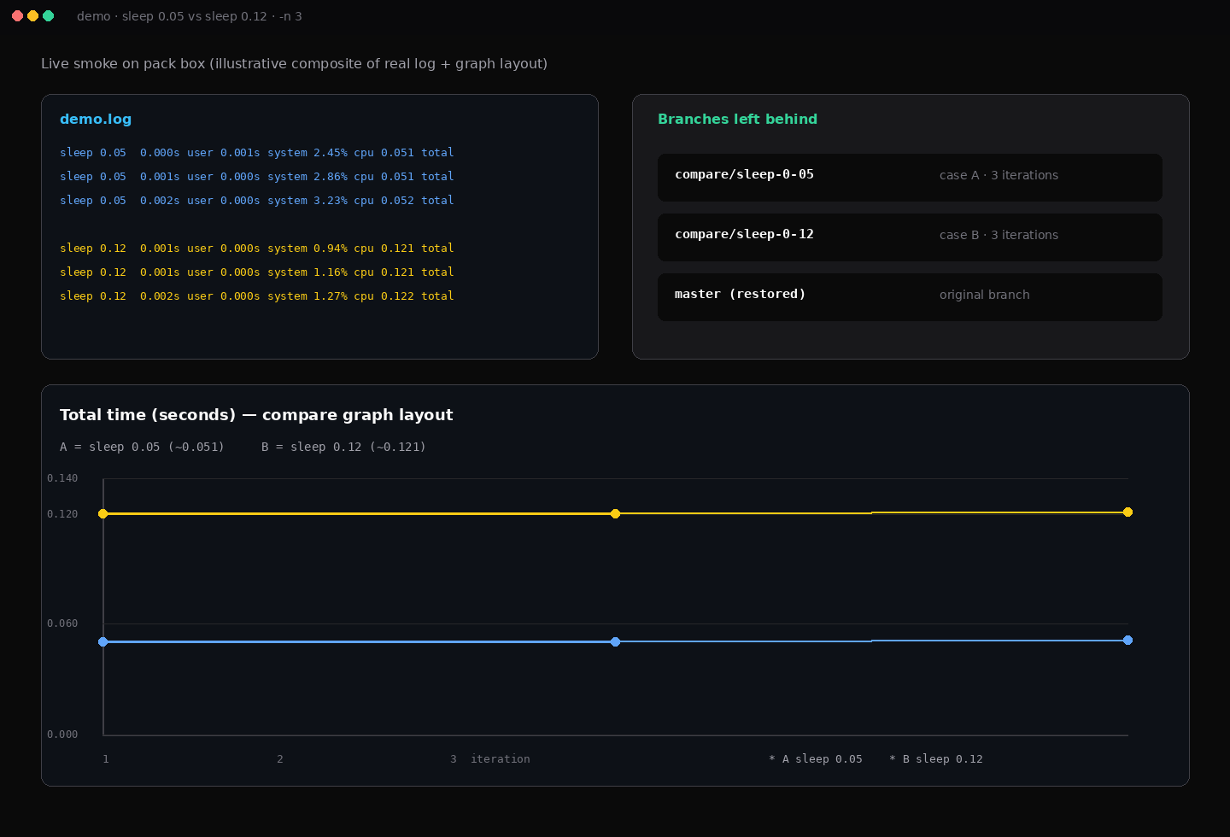Click the 'case B · 3 iterations' note
Viewport: 1230px width, 837px height.
pyautogui.click(x=999, y=235)
